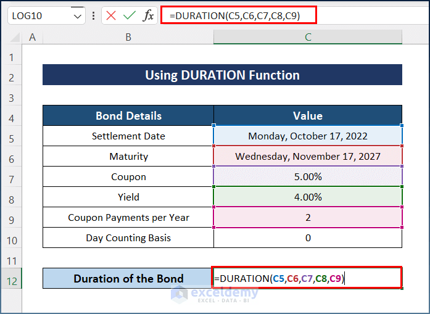Select column C header
The image size is (430, 314).
pos(308,37)
